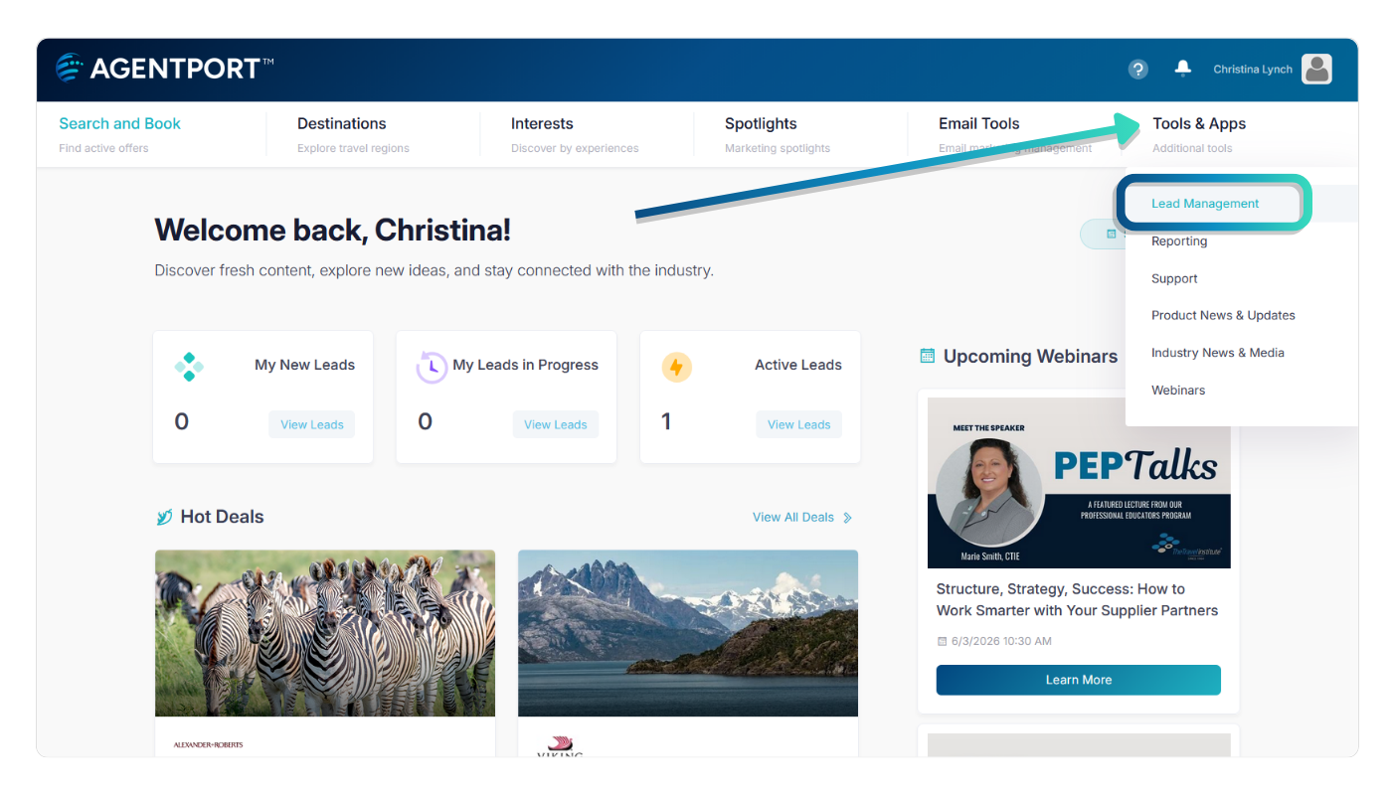This screenshot has height=795, width=1392.
Task: Click the Active Leads count 1
Action: 666,421
